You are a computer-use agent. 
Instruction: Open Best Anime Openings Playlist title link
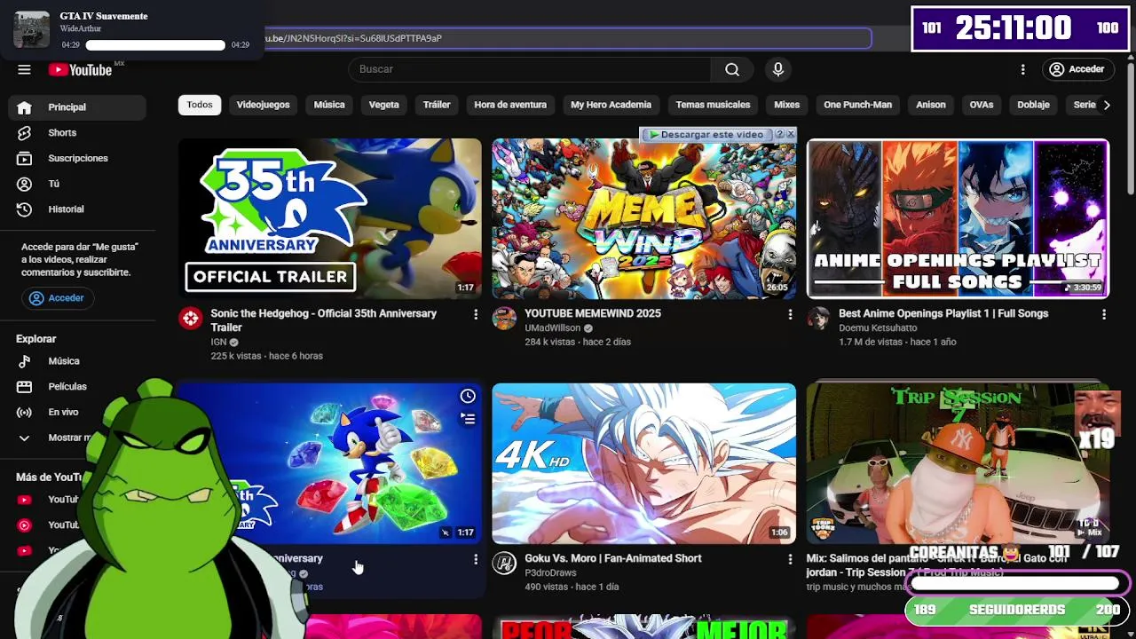tap(943, 313)
